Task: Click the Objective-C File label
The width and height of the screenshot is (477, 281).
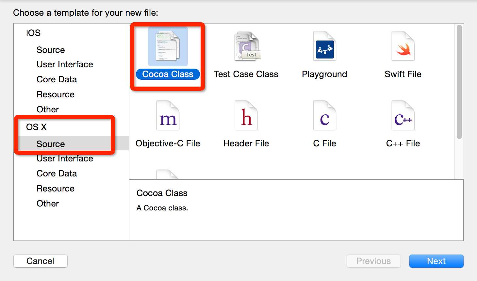Action: pos(168,143)
